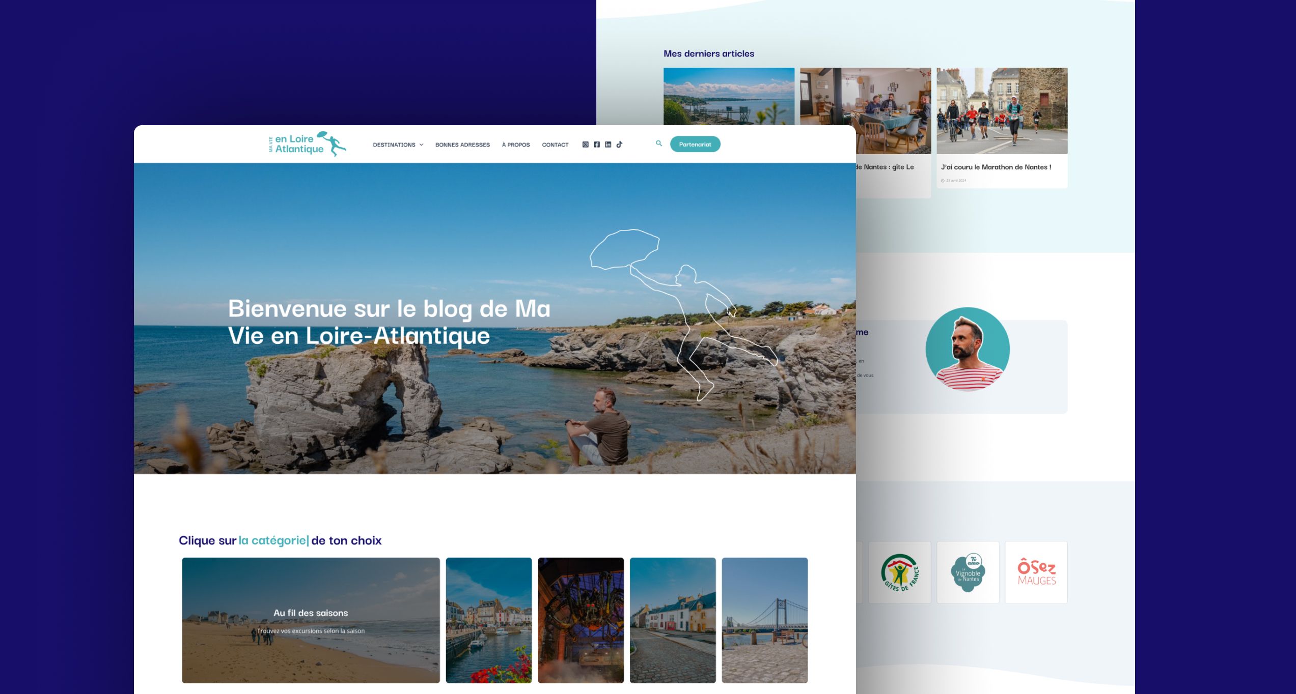The image size is (1296, 694).
Task: Open the Instagram social icon
Action: [585, 144]
